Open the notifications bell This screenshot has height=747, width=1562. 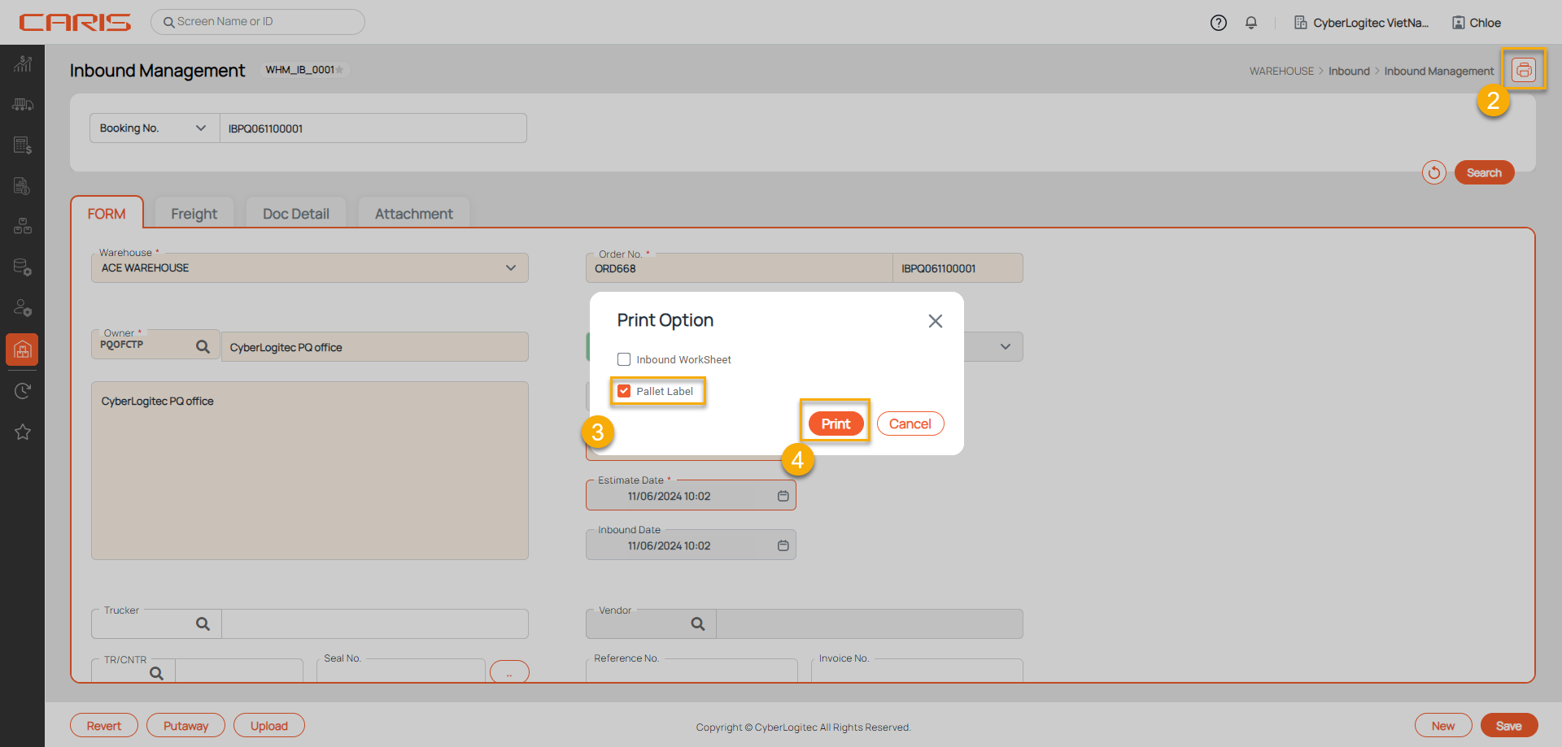(1250, 23)
